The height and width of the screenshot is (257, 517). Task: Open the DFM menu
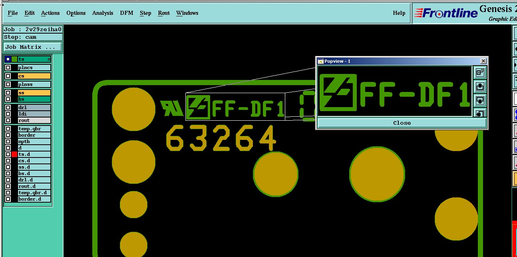tap(127, 13)
